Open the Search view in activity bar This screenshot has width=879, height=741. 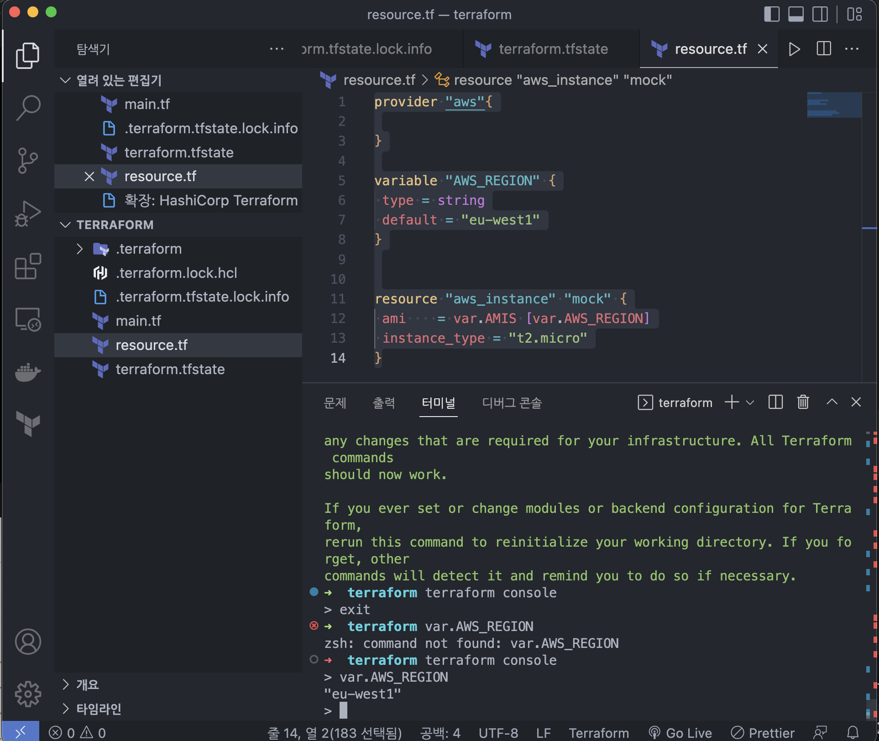pos(28,108)
